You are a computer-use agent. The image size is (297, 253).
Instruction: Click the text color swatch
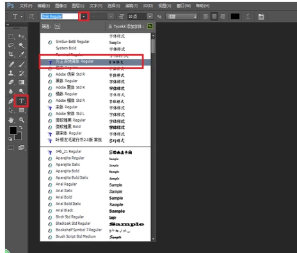point(235,17)
